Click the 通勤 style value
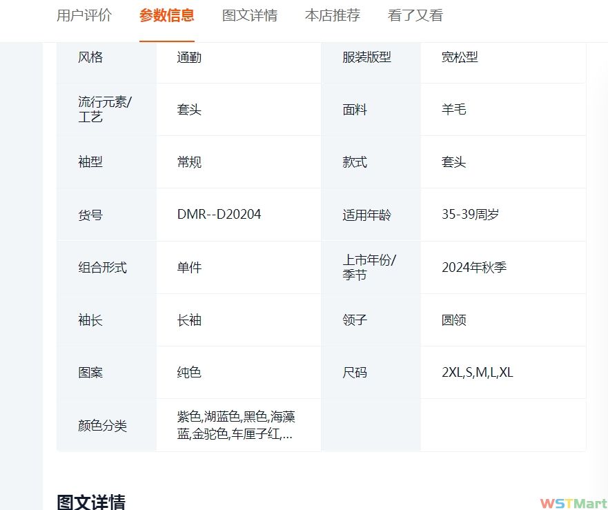 (189, 57)
